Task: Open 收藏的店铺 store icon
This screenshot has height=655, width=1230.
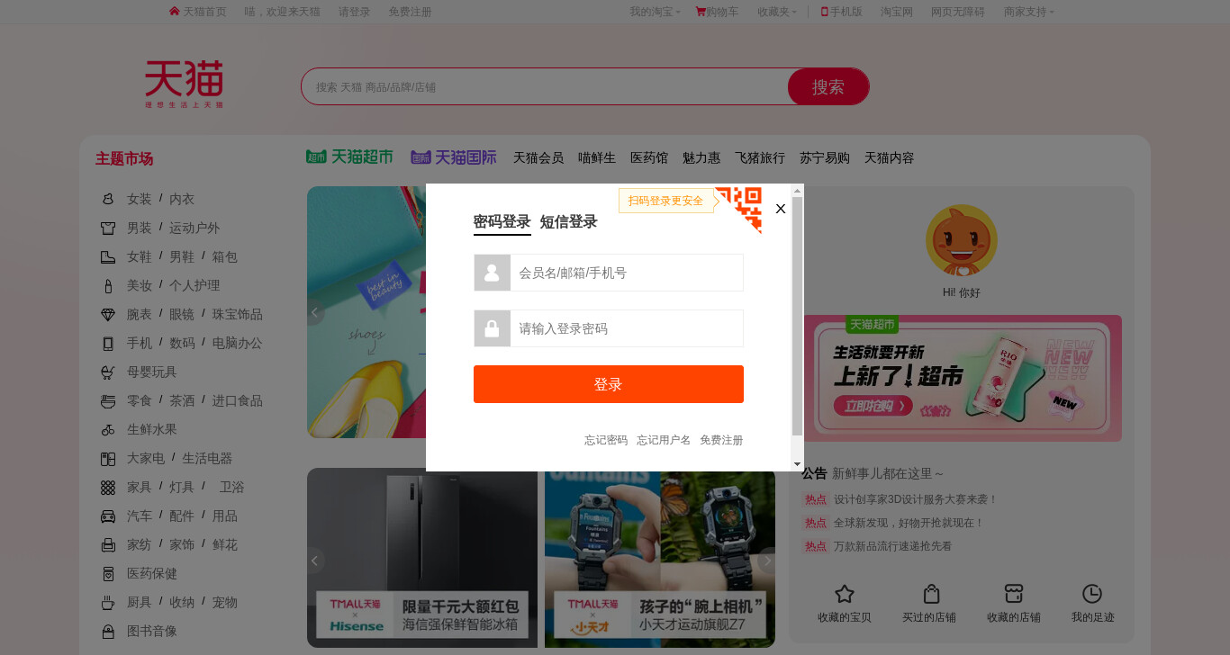Action: [x=1014, y=594]
